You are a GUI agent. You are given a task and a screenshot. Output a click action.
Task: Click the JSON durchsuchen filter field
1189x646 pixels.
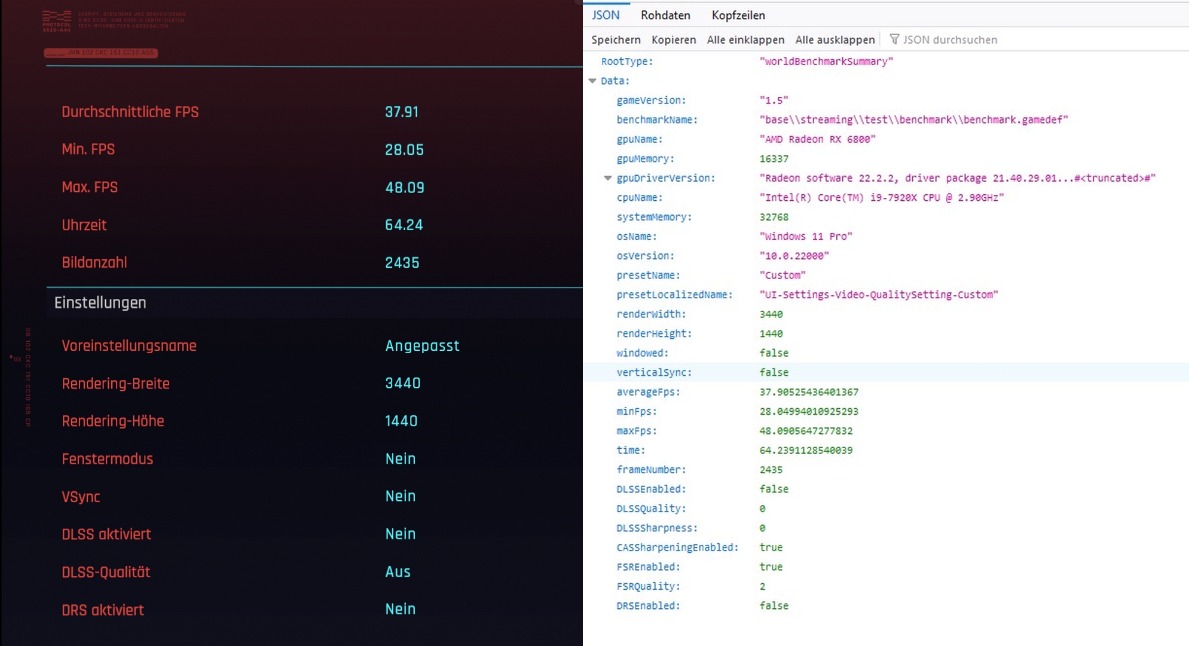(949, 39)
